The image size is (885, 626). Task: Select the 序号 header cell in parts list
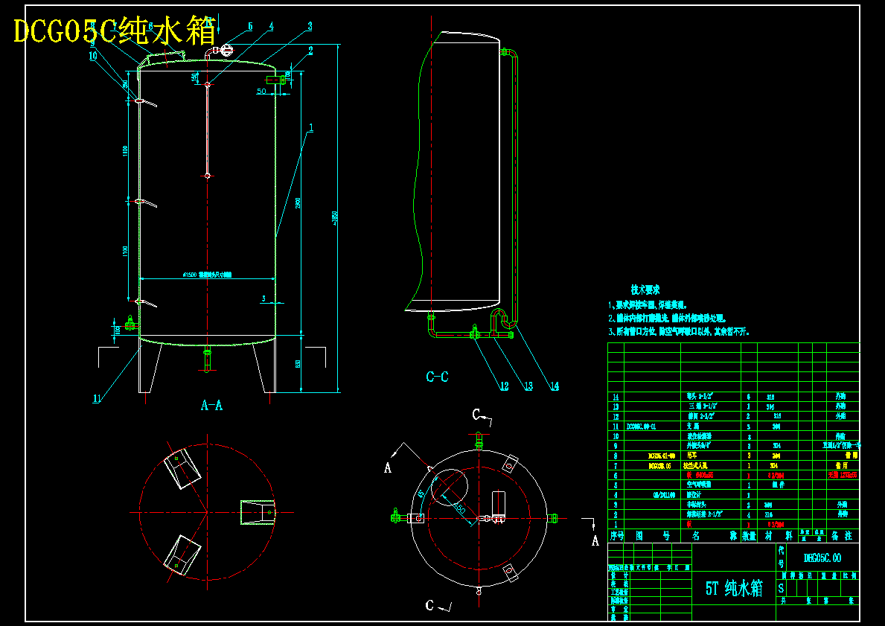tap(616, 536)
